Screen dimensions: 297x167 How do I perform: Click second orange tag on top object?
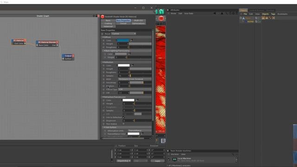pyautogui.click(x=267, y=18)
